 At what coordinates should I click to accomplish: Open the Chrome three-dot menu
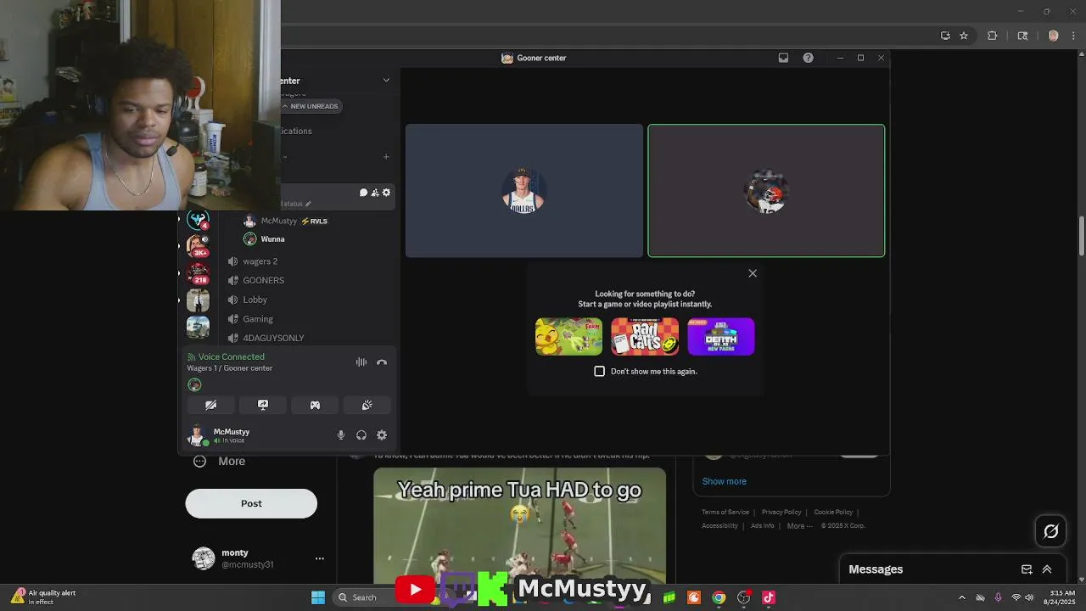(x=1074, y=36)
